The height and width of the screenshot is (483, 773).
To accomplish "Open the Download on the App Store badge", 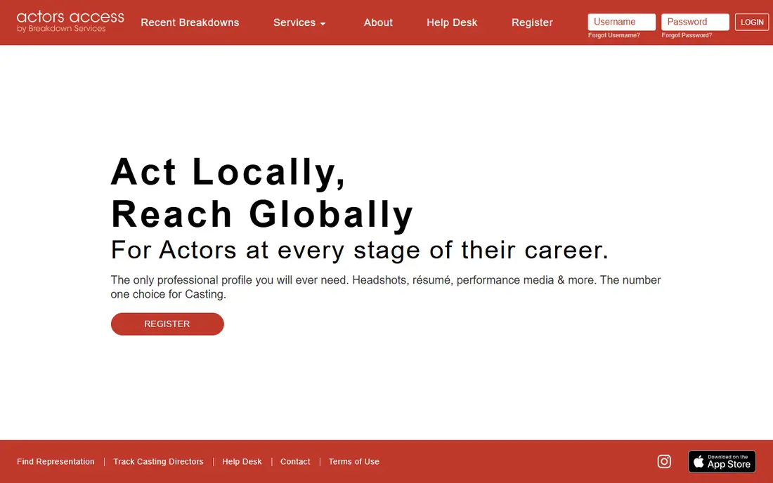I will pos(722,461).
